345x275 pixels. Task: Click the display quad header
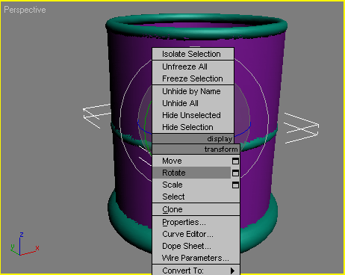coord(193,139)
